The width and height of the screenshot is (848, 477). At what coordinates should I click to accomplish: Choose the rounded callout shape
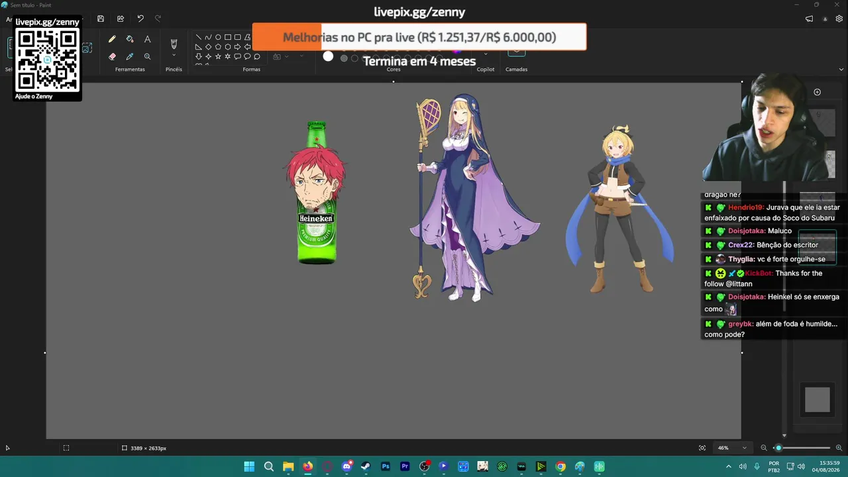(237, 57)
